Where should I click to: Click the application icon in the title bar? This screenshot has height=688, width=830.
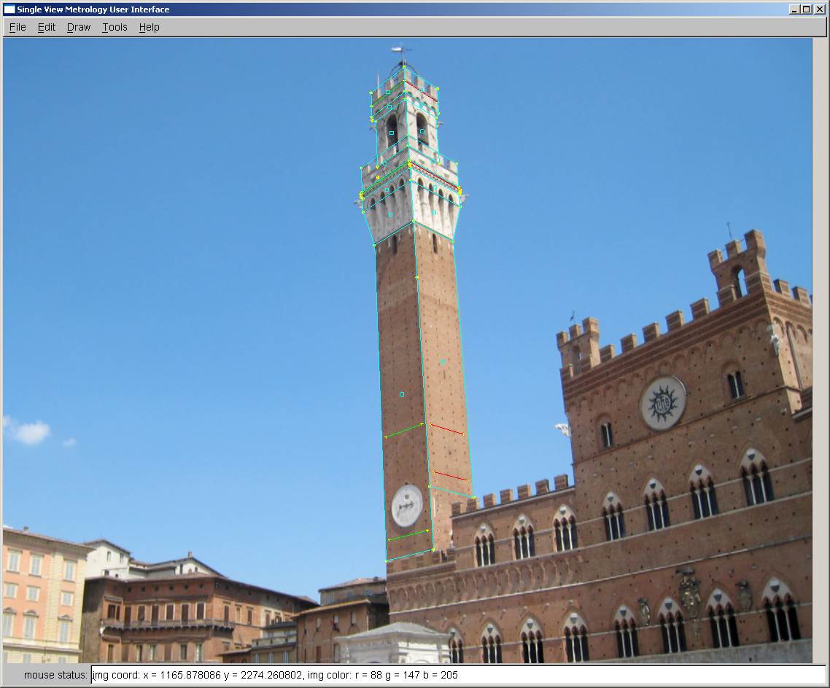coord(9,9)
